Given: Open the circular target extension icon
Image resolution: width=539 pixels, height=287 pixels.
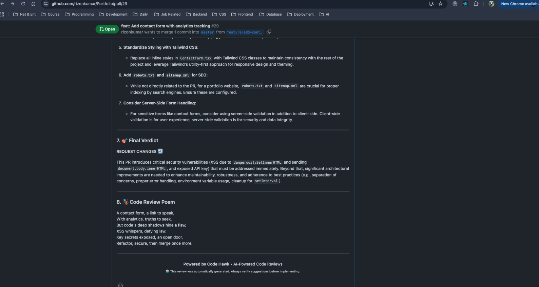Looking at the screenshot, I should coord(455,4).
